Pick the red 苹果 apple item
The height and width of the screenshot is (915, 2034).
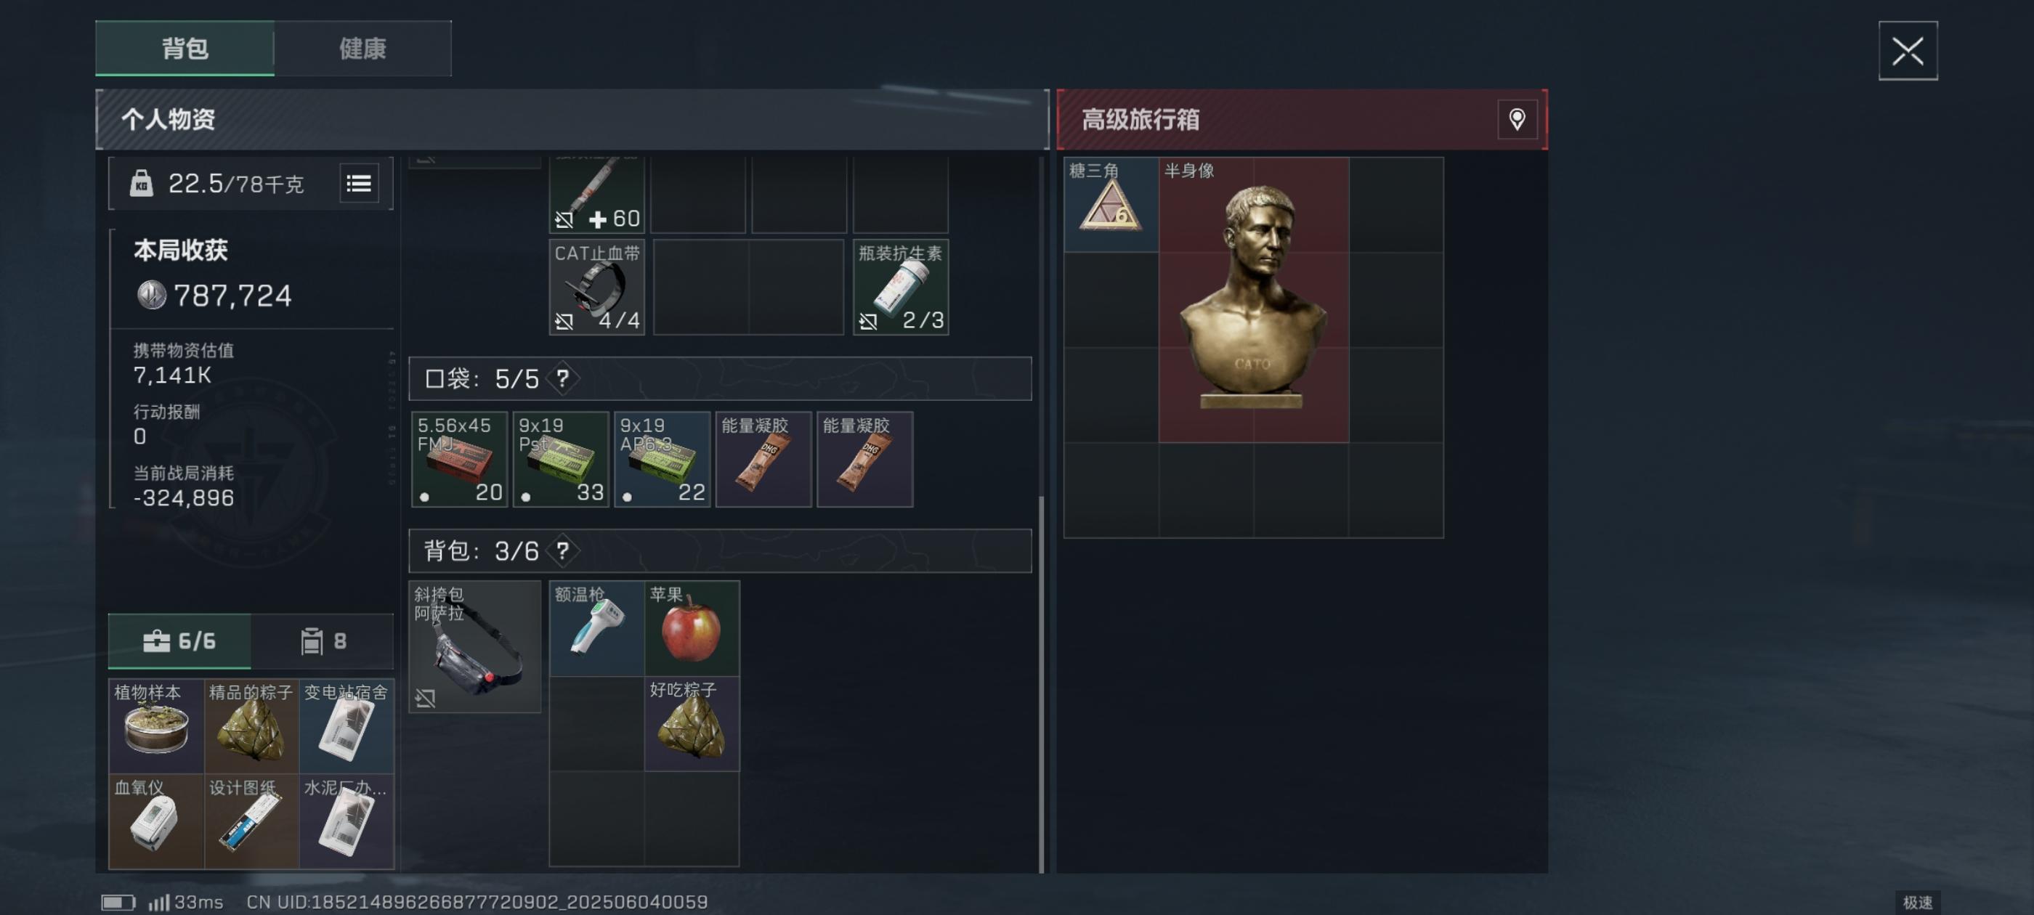point(692,629)
